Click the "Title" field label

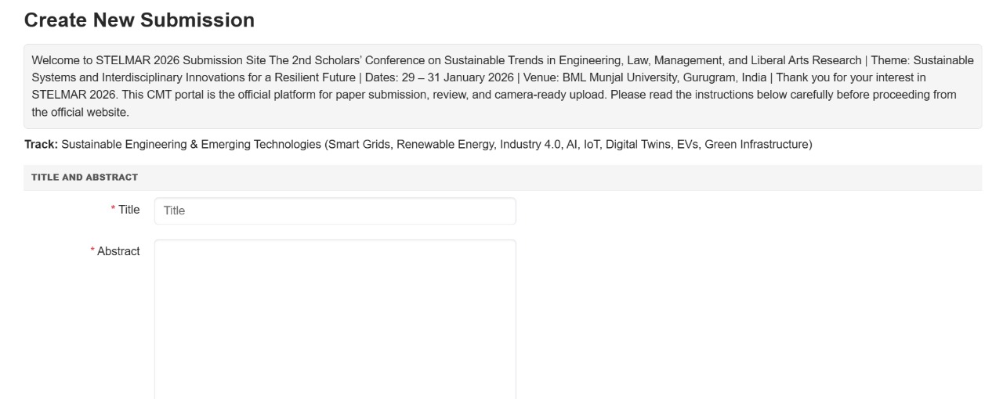tap(129, 210)
